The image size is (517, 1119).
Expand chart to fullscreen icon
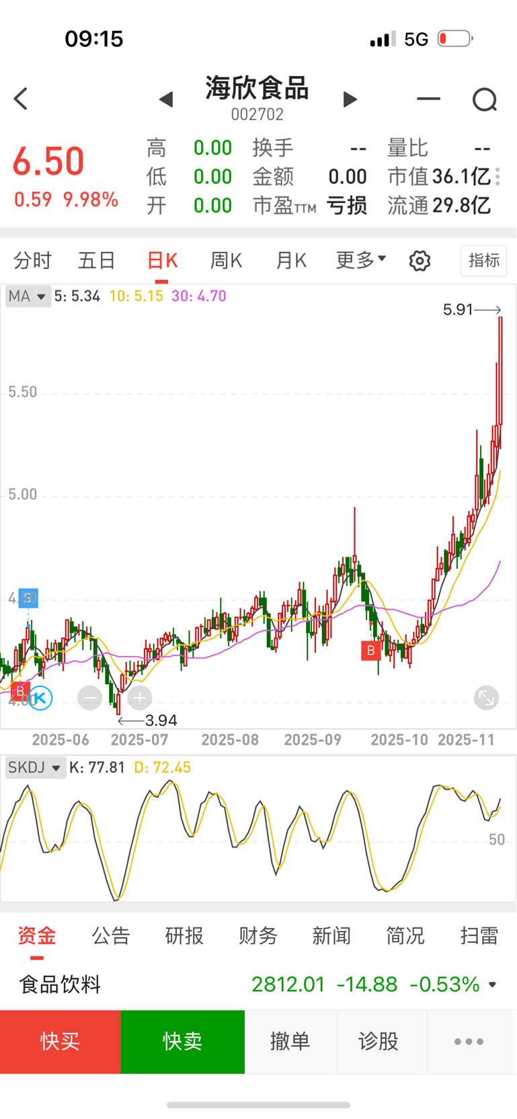point(486,698)
